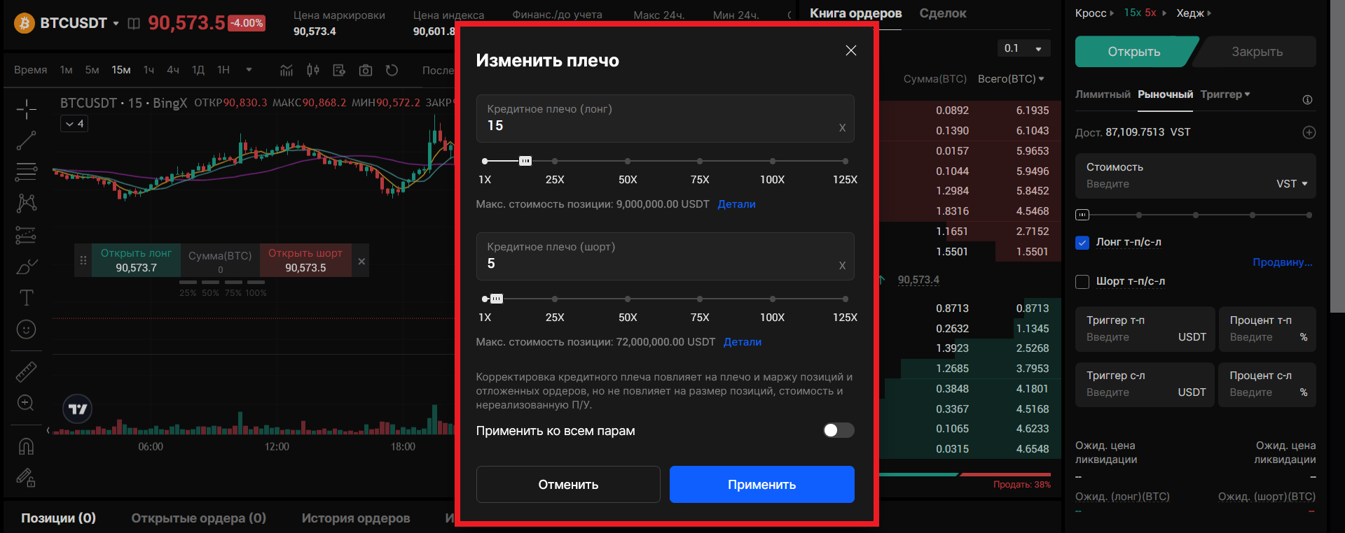Close the Изменить плечо dialog
Screen dimensions: 1345x533
pyautogui.click(x=851, y=50)
